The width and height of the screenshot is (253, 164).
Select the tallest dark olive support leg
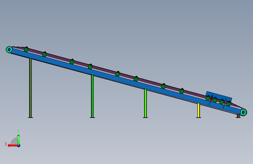(31, 88)
